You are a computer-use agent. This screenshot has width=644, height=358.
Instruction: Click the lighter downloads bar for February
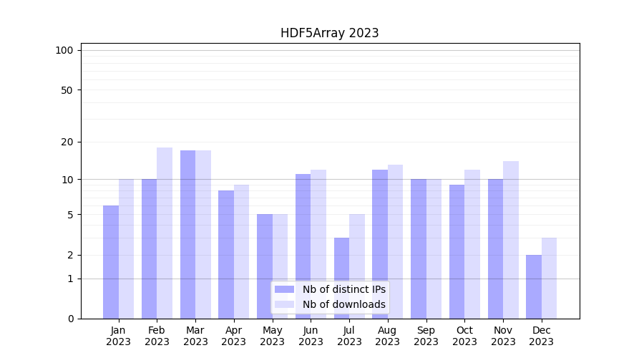(x=165, y=233)
